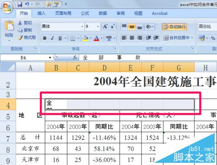Click 剪切 cut button

pyautogui.click(x=25, y=23)
